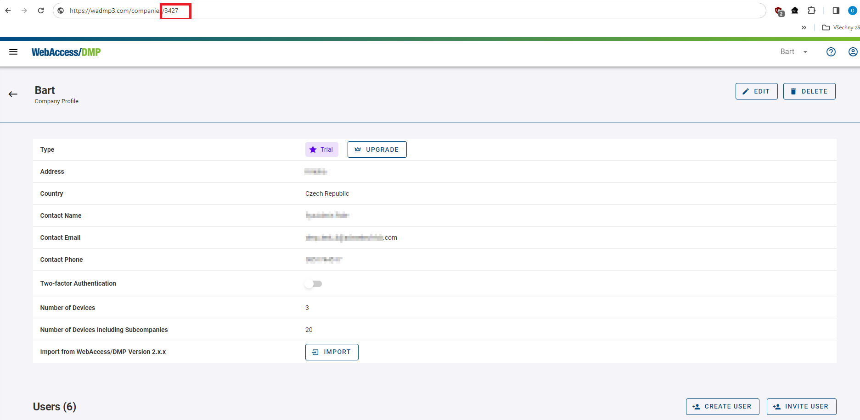Click the browser forward arrow
The image size is (860, 420).
(x=24, y=11)
